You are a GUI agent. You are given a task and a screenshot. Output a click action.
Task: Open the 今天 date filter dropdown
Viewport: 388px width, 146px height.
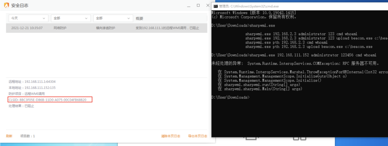tap(28, 18)
